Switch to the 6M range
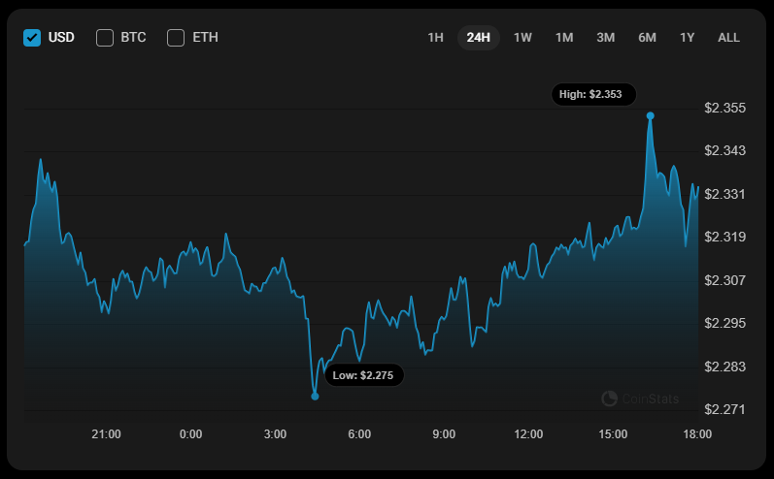The height and width of the screenshot is (479, 774). coord(647,38)
